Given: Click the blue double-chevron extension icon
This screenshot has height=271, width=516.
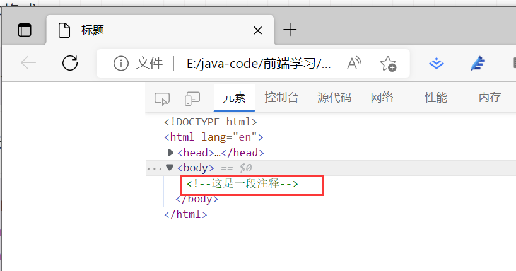Looking at the screenshot, I should click(x=437, y=63).
